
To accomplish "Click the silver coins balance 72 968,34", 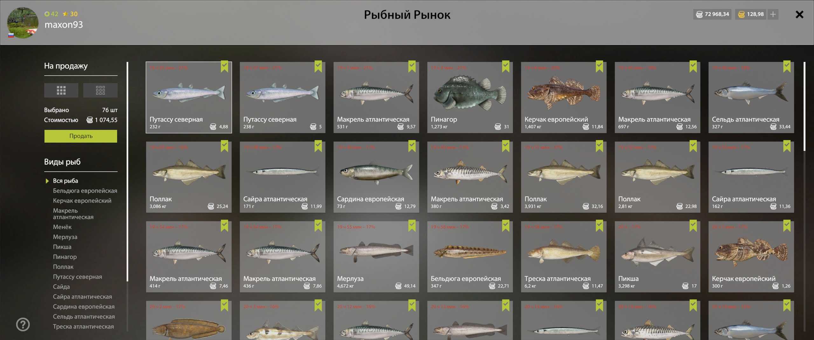I will [712, 14].
